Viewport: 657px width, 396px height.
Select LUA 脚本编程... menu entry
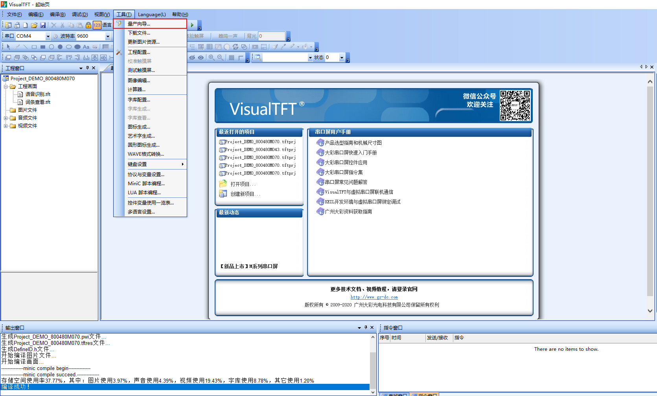click(x=150, y=192)
